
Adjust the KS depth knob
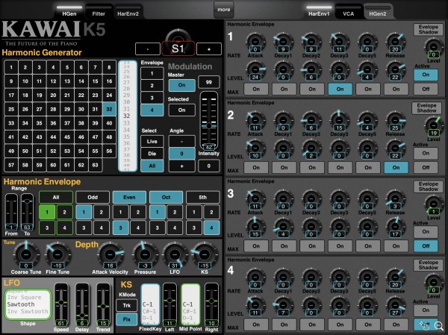(x=205, y=254)
